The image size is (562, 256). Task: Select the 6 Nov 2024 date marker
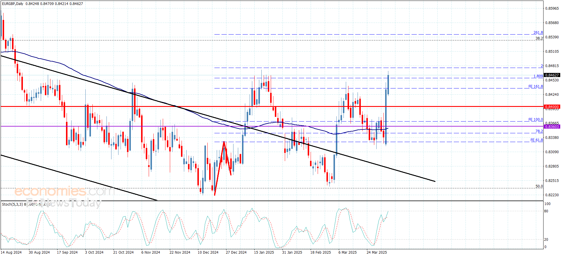coord(150,252)
